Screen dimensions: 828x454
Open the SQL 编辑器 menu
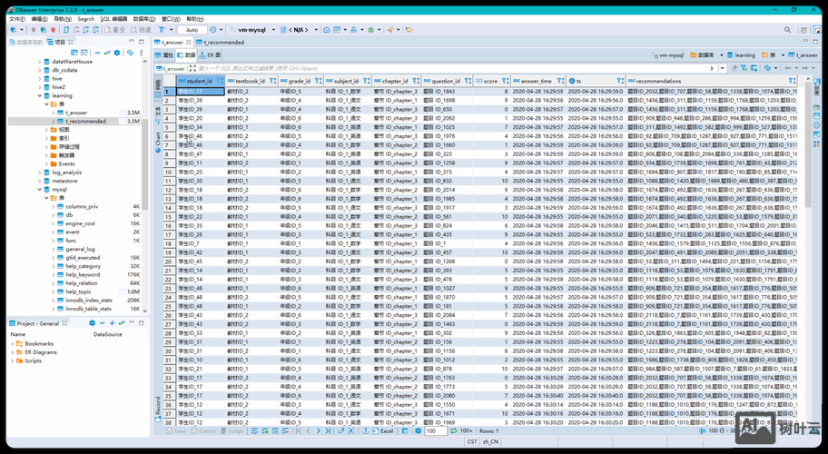coord(113,18)
